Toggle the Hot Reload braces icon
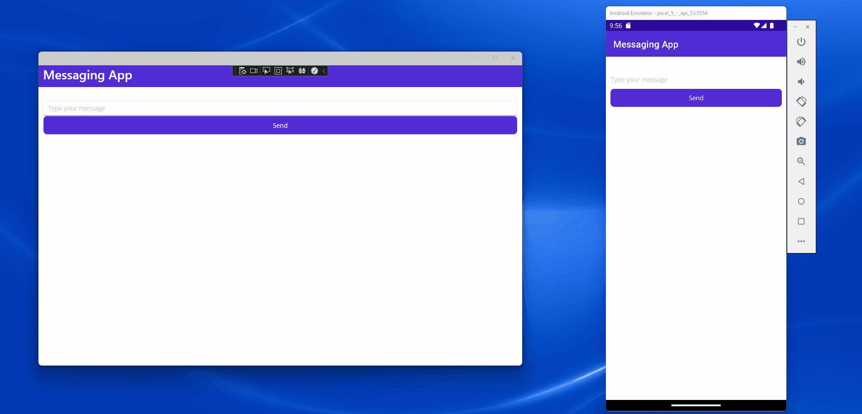Image resolution: width=862 pixels, height=414 pixels. click(x=302, y=71)
